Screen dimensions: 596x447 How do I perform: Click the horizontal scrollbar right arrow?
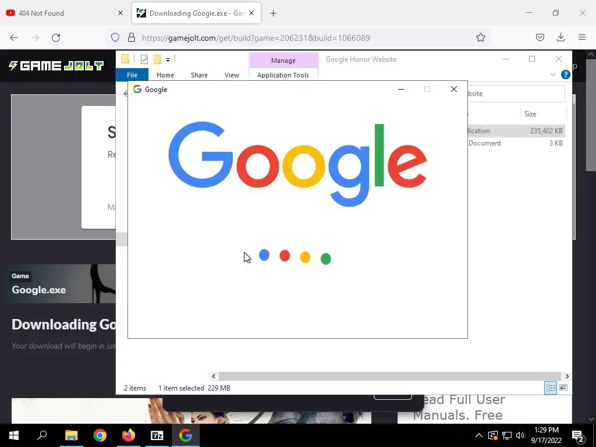pos(567,376)
